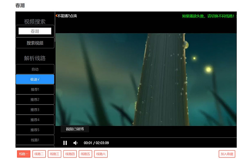Click 加入收藏 to bookmark the video

click(x=227, y=154)
